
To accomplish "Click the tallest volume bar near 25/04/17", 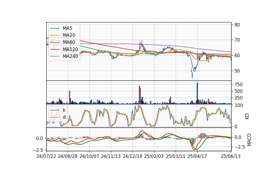I will (x=197, y=93).
